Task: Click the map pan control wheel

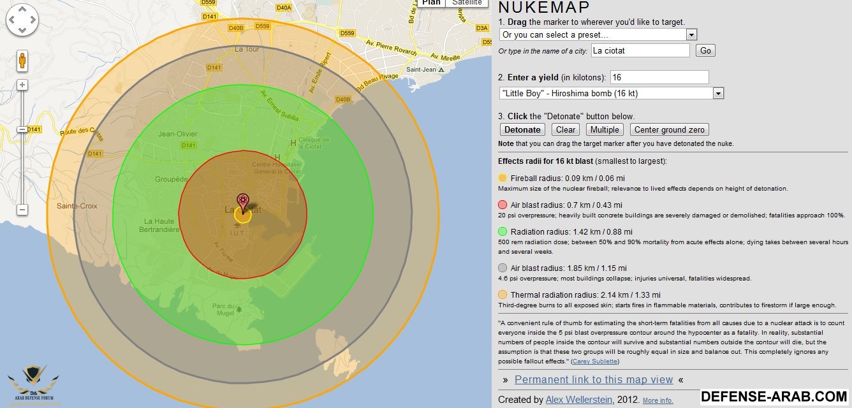Action: [22, 20]
